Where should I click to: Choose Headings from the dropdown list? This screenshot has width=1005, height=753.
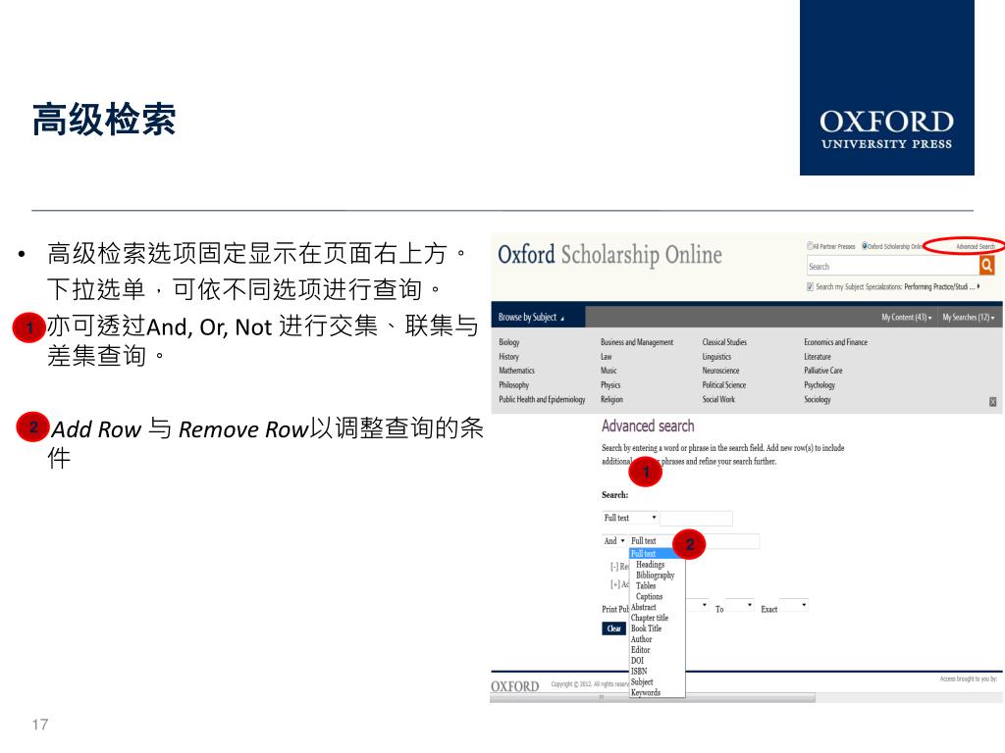[x=650, y=564]
